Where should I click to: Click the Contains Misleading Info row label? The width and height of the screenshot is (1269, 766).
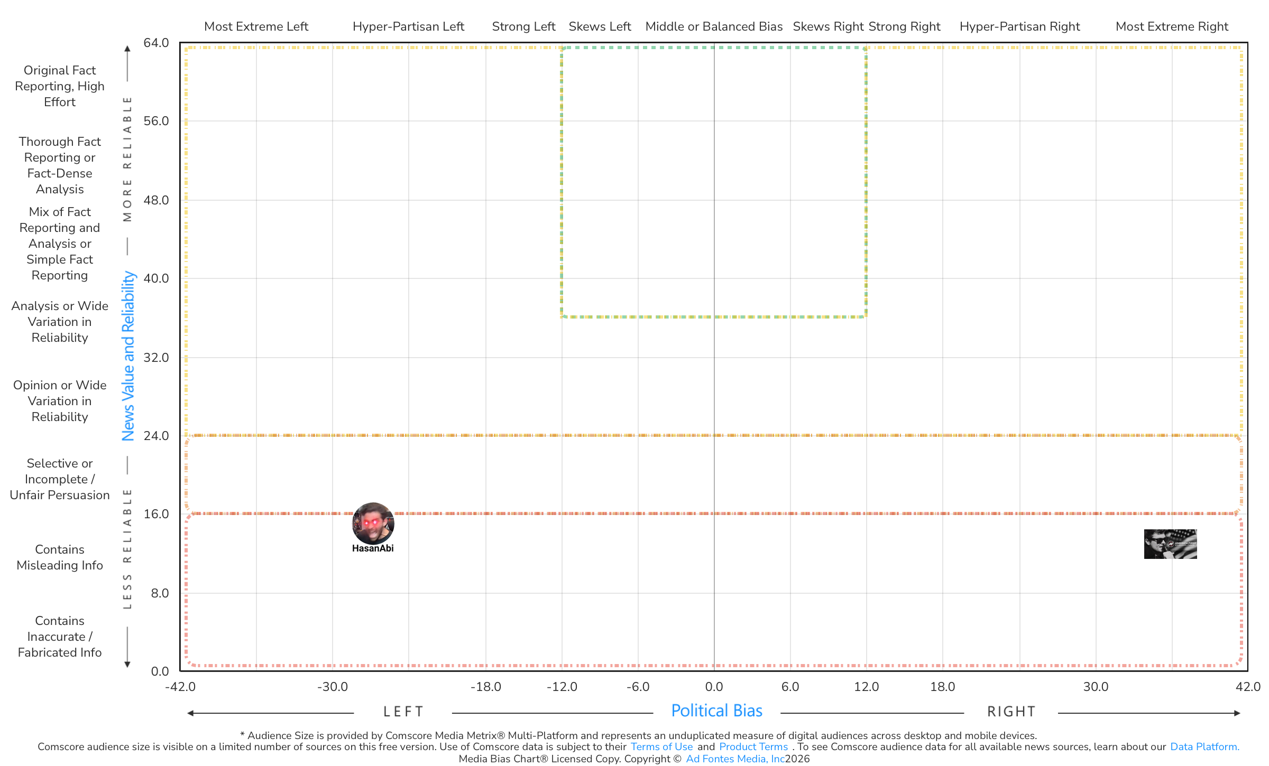pos(60,557)
